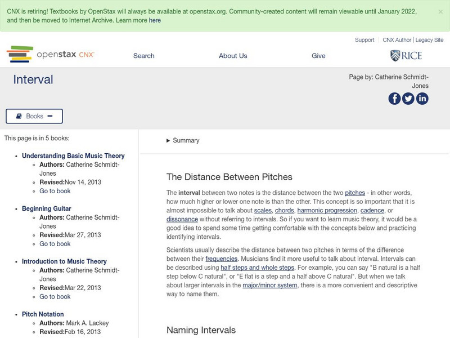Open the 'half steps and whole steps' link
Viewport: 450px width, 338px height.
click(x=257, y=268)
